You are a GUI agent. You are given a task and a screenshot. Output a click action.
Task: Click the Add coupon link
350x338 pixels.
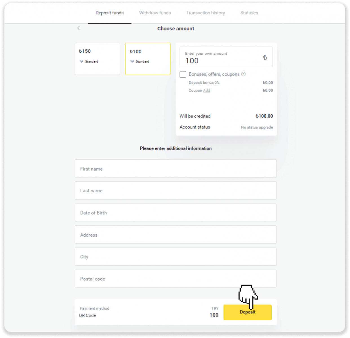tap(207, 90)
